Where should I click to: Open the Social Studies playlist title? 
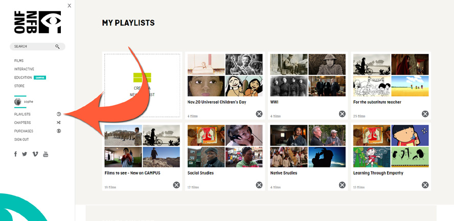200,173
